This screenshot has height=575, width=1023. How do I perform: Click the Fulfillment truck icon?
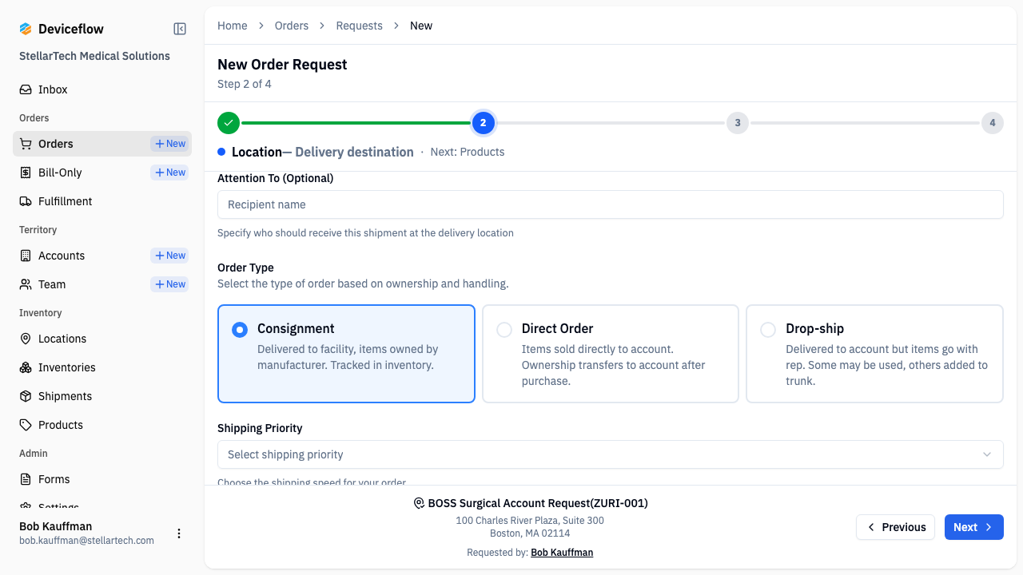(26, 201)
